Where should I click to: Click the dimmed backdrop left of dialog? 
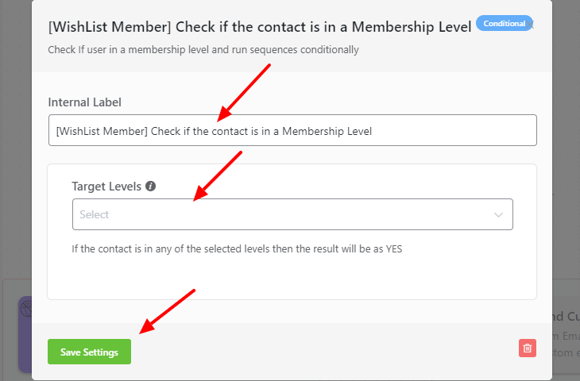16,148
